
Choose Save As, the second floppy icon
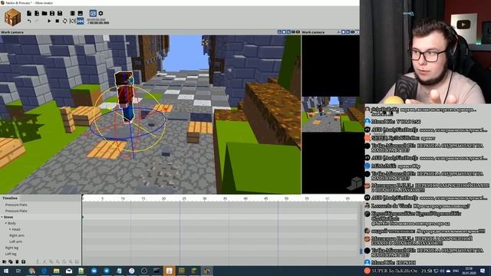60,13
